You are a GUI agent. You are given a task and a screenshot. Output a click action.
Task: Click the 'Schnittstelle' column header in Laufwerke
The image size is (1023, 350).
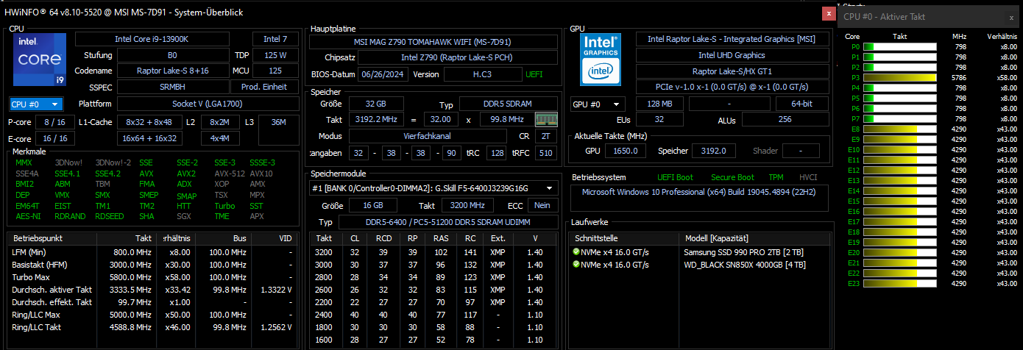tap(624, 238)
